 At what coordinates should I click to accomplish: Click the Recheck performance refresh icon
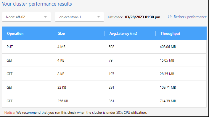pos(170,17)
